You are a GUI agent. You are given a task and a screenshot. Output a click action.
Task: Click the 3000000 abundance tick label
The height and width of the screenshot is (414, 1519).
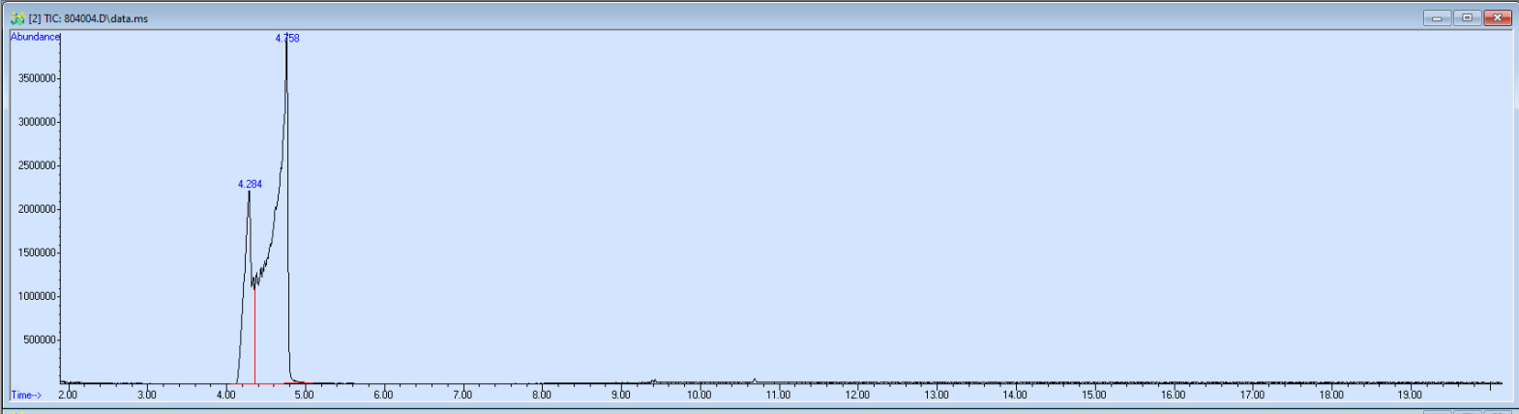coord(36,122)
